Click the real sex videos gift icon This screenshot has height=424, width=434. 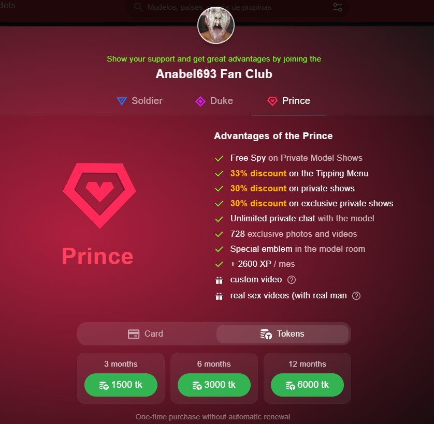[x=219, y=296]
